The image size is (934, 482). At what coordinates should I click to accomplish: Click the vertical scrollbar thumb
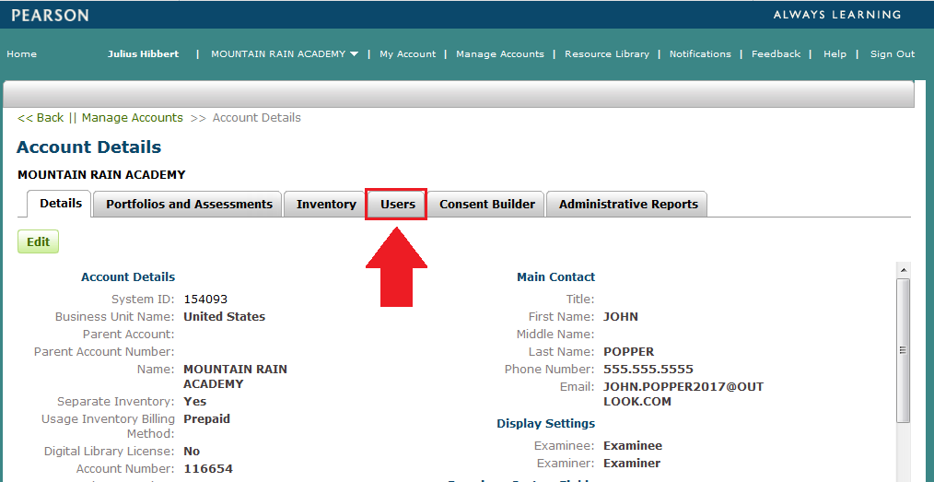903,350
